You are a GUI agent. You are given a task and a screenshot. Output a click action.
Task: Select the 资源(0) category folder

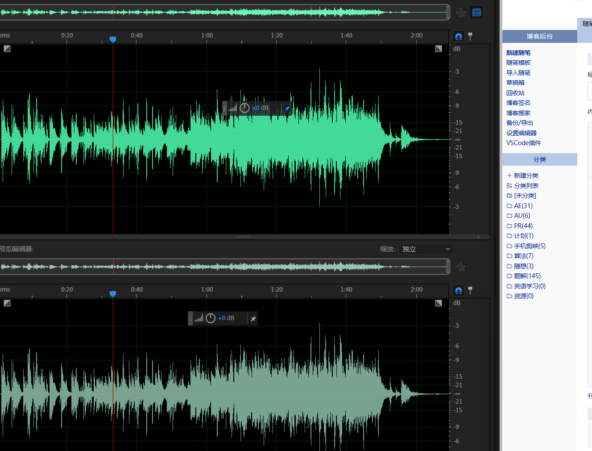(520, 296)
